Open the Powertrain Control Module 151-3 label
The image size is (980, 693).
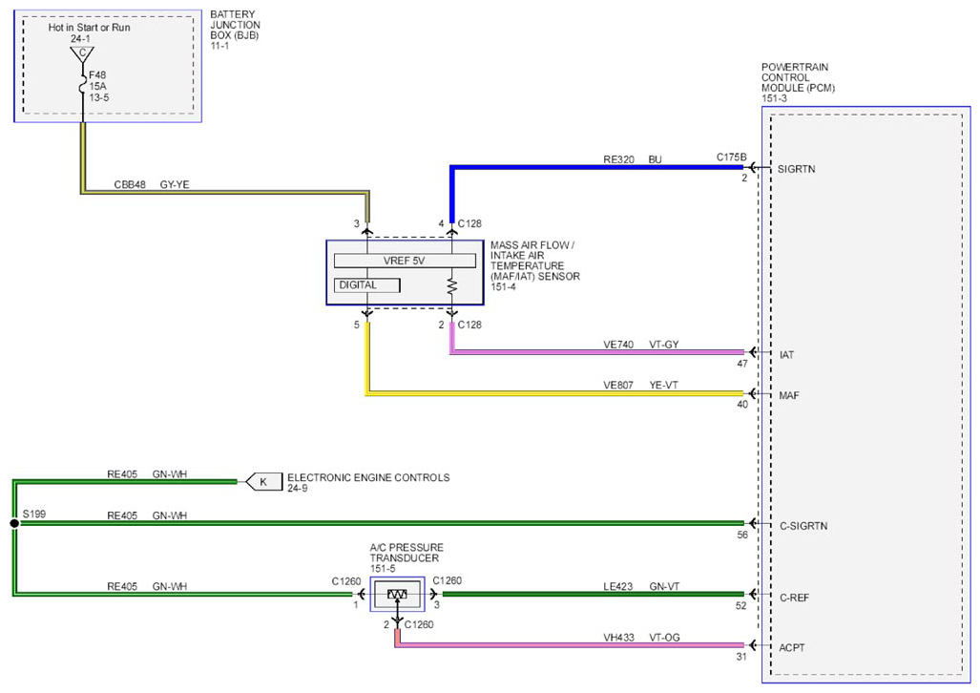pyautogui.click(x=798, y=82)
